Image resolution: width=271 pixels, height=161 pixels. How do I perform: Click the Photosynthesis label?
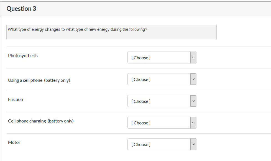[23, 56]
